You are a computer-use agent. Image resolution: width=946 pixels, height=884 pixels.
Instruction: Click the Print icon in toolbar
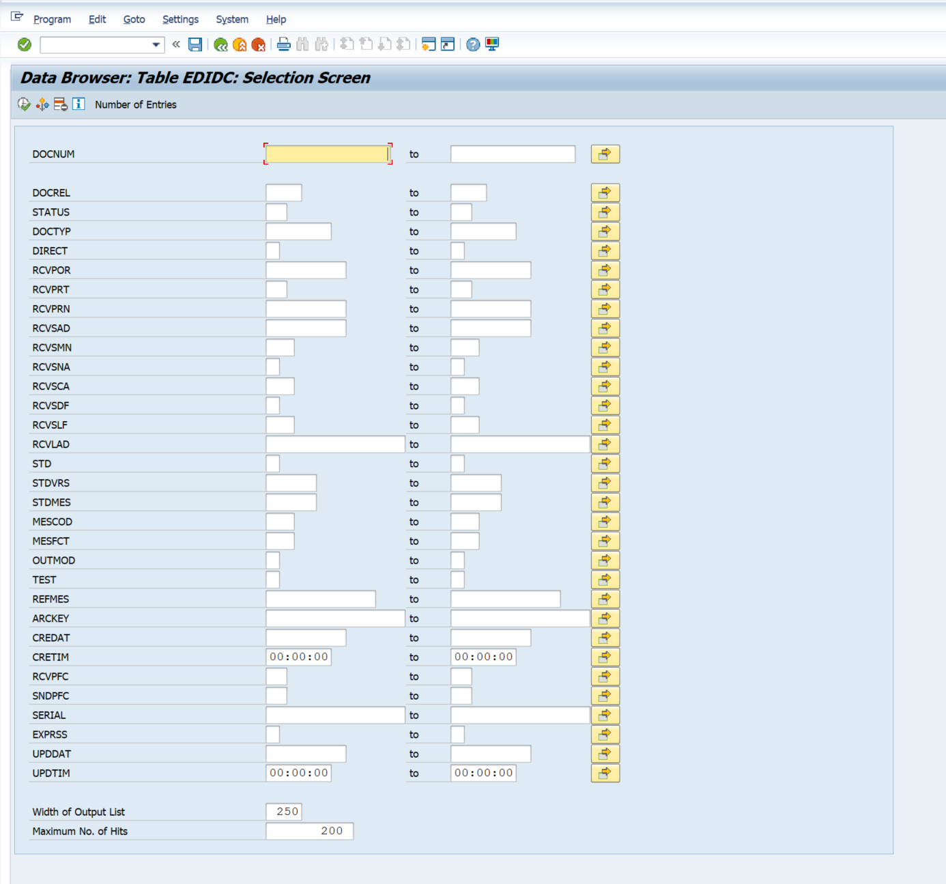[x=284, y=44]
